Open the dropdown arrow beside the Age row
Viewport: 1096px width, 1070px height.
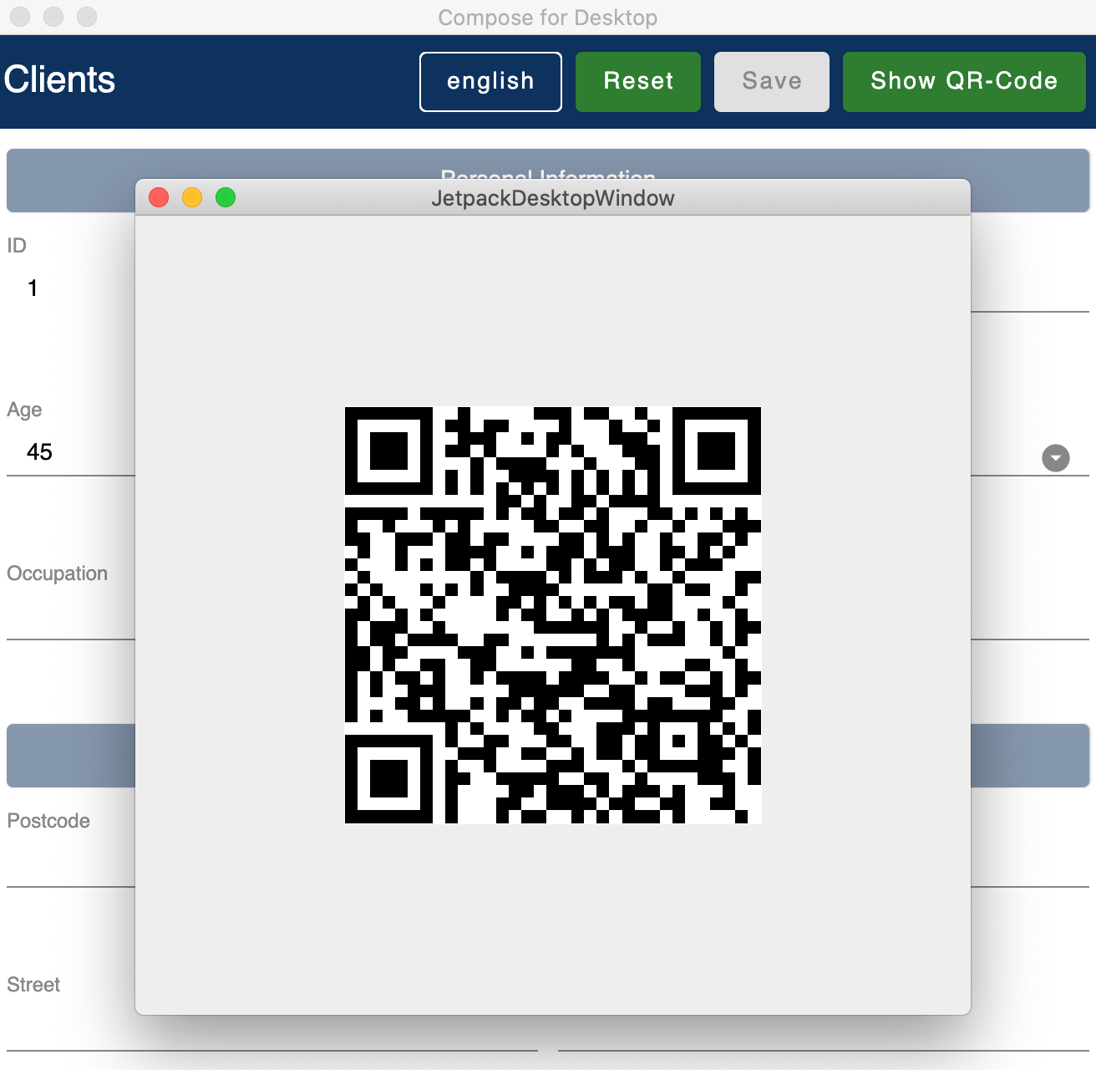pyautogui.click(x=1056, y=458)
